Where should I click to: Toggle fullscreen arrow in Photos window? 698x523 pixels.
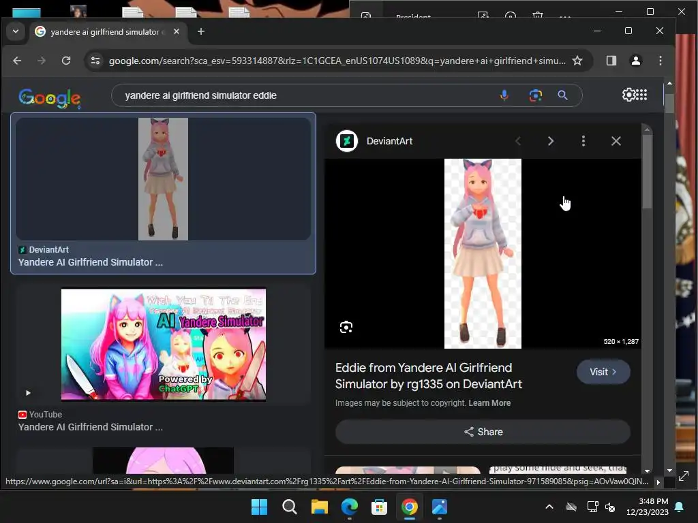pyautogui.click(x=684, y=476)
